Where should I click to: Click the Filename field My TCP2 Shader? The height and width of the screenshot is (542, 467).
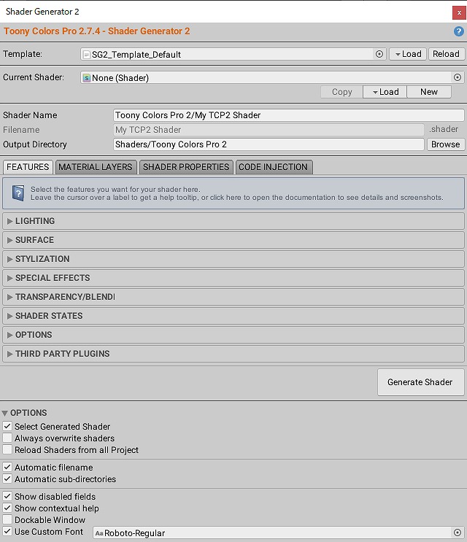point(269,130)
